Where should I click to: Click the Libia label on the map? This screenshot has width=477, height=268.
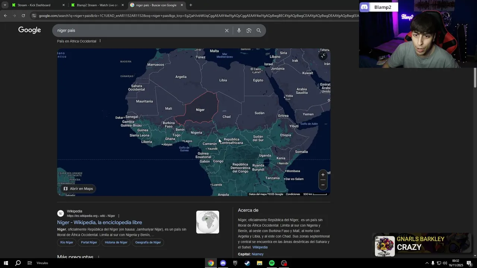point(223,80)
